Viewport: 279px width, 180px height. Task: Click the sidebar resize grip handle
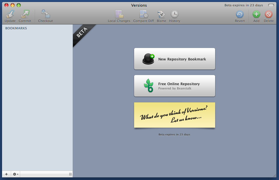[x=71, y=174]
